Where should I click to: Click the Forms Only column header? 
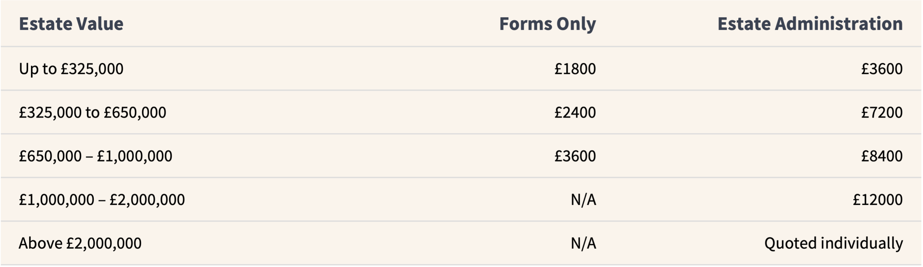[x=547, y=24]
